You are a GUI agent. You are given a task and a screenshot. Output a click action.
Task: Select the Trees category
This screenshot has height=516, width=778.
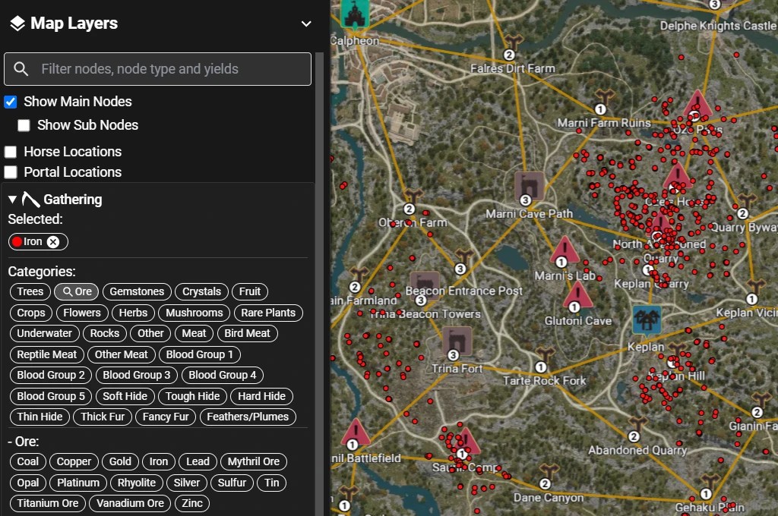tap(30, 291)
